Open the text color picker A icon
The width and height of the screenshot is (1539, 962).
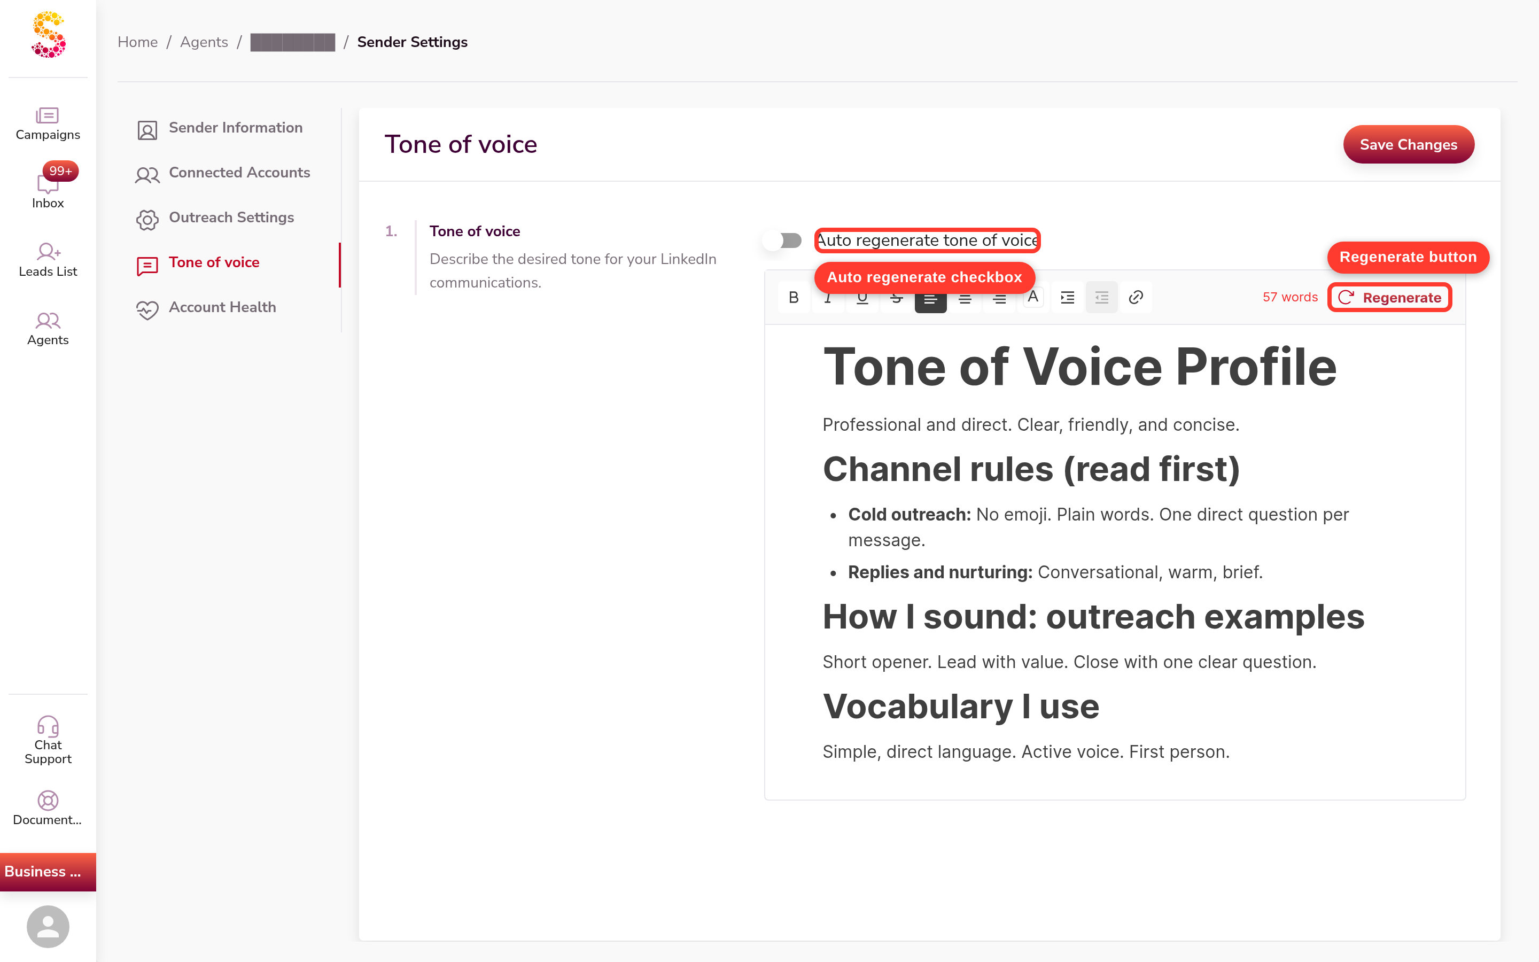pyautogui.click(x=1033, y=297)
